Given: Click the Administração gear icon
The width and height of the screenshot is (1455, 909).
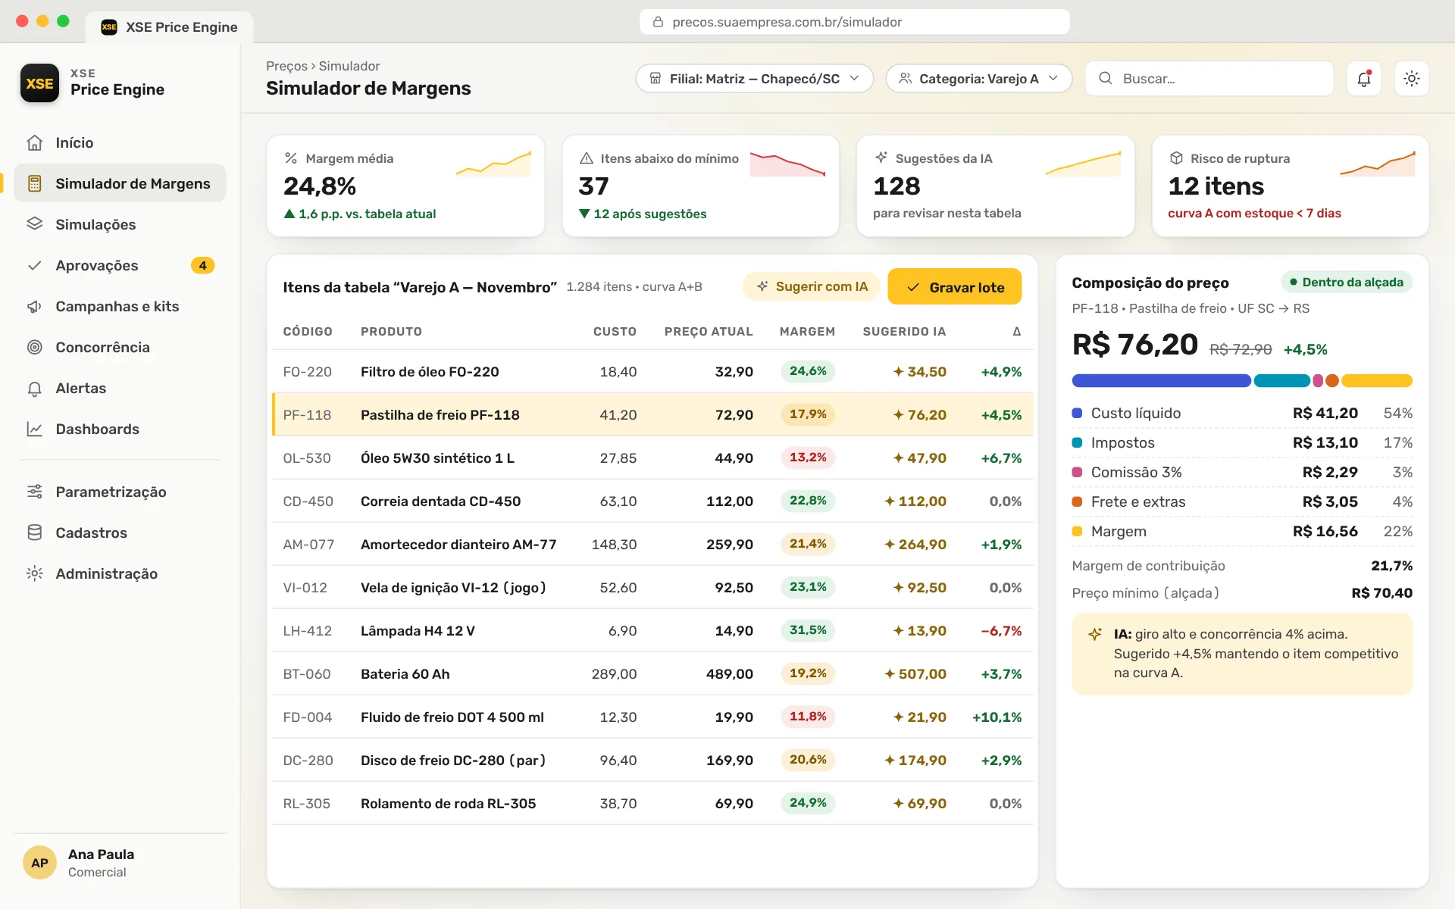Looking at the screenshot, I should click(x=35, y=573).
